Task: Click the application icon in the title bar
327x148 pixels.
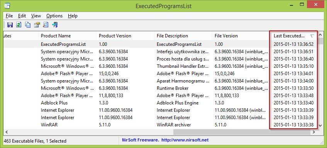Action: click(x=7, y=6)
